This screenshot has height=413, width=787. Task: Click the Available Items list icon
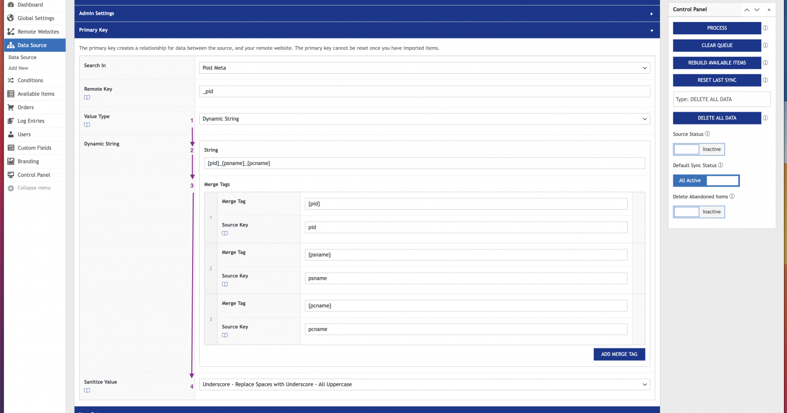tap(11, 94)
